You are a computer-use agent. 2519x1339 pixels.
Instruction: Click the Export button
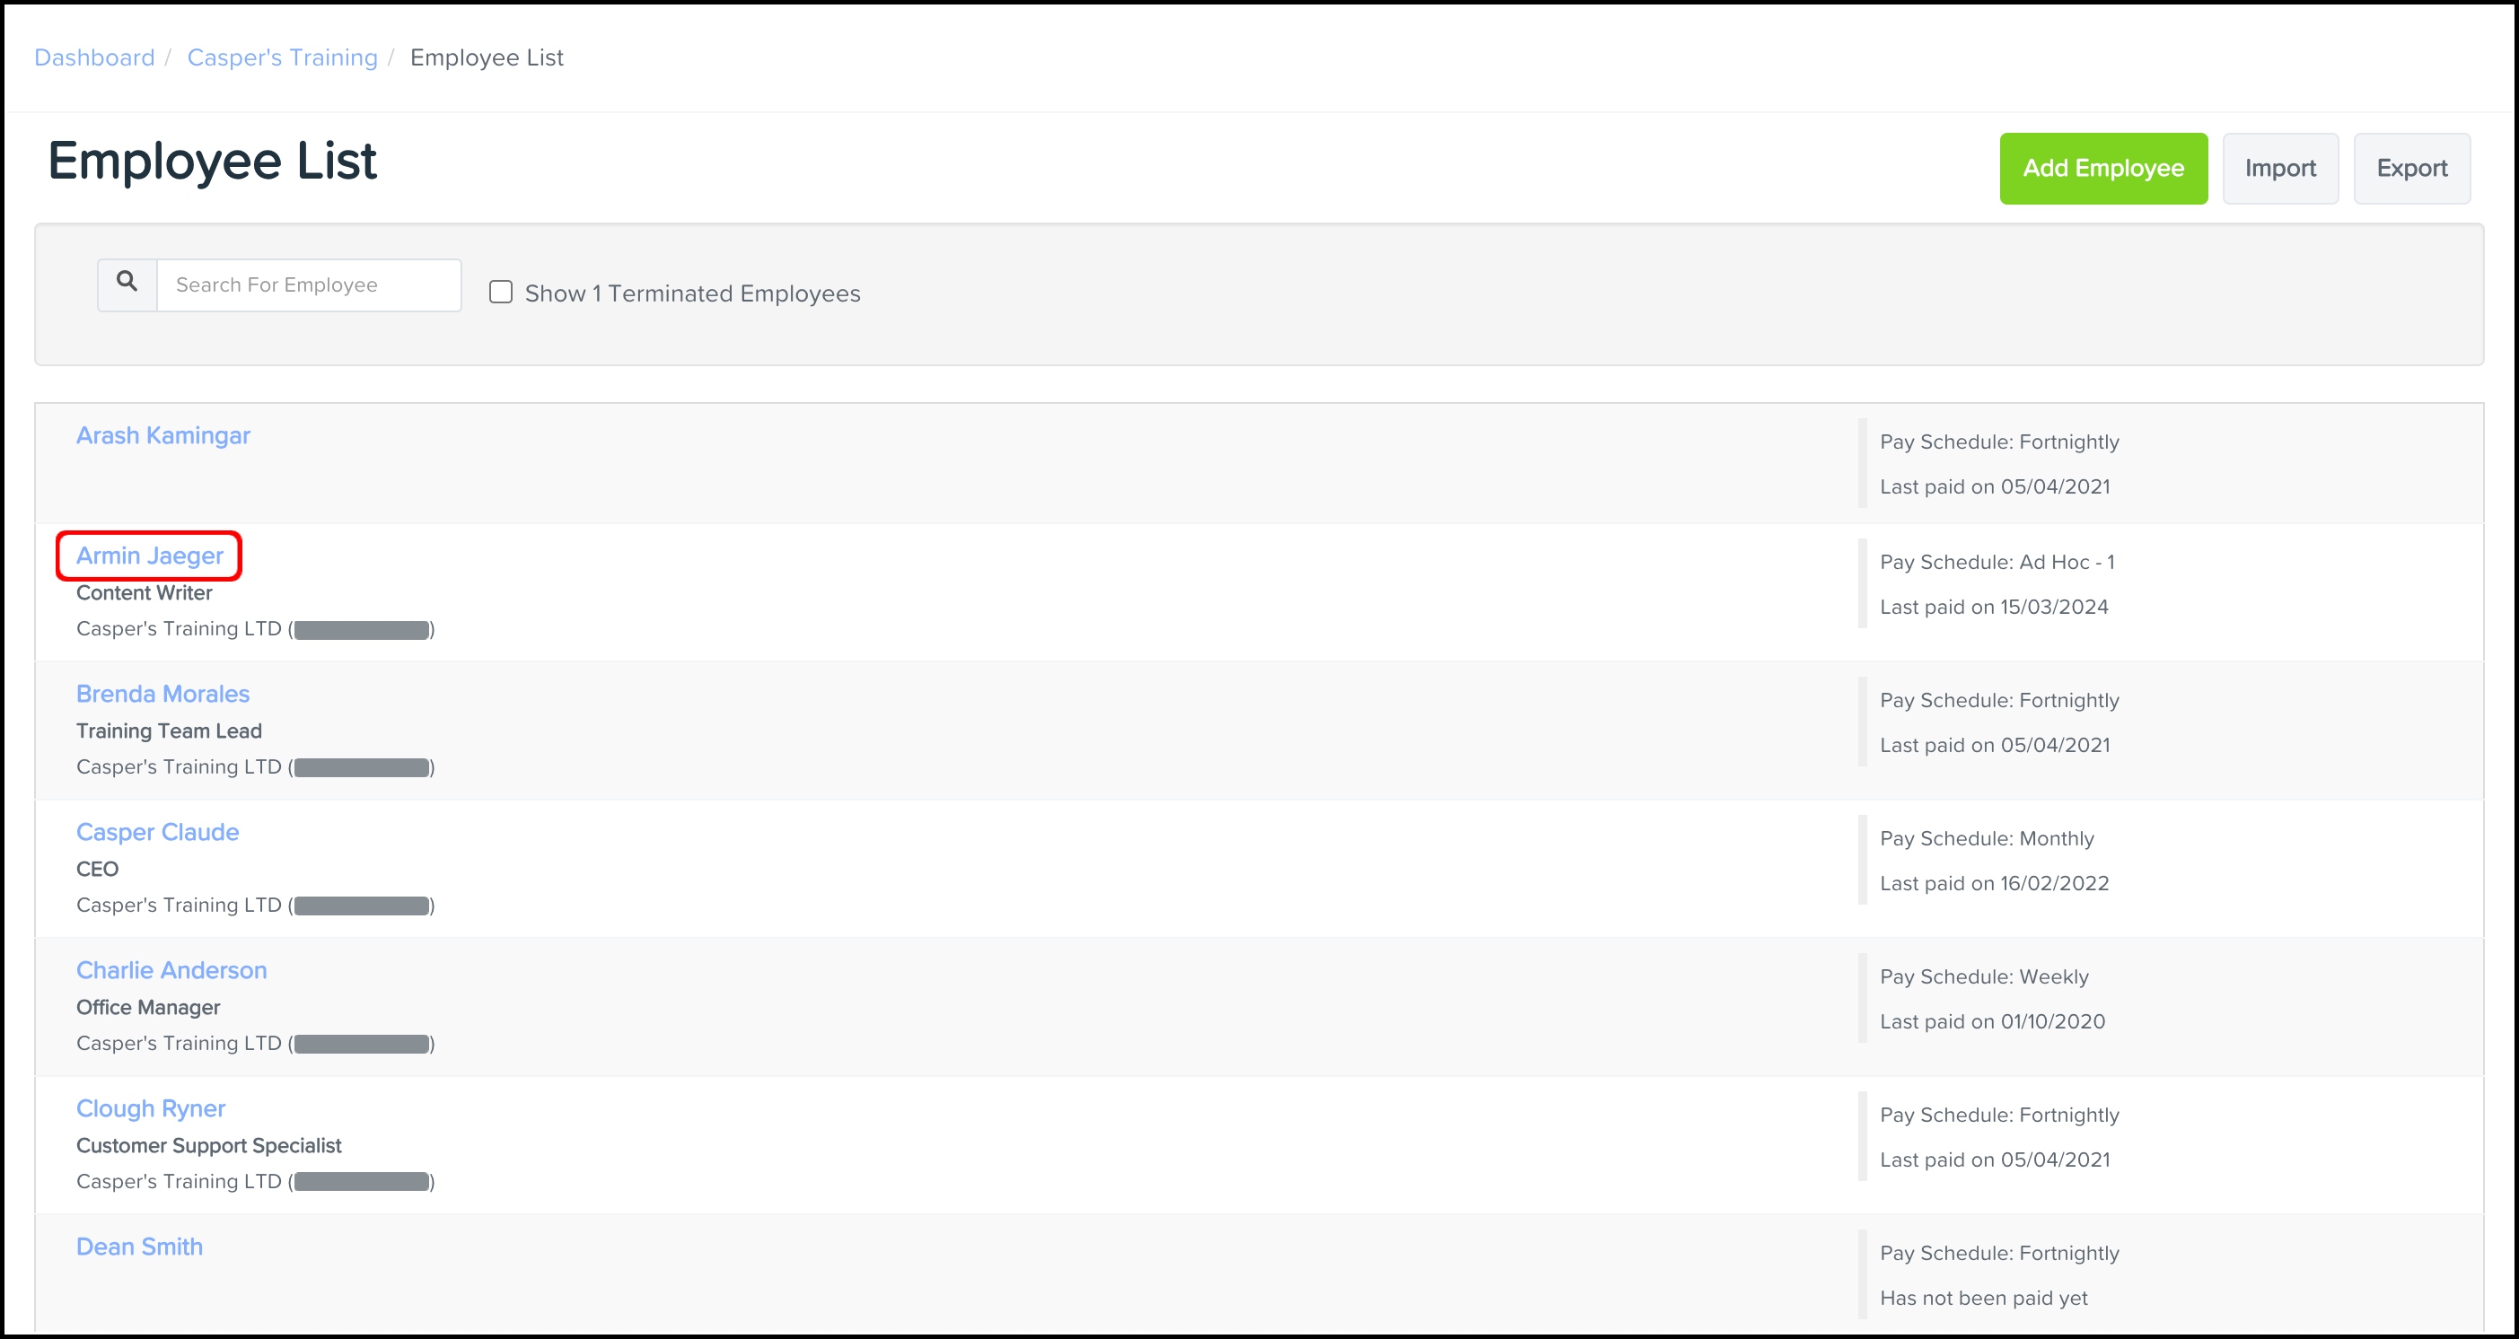2410,168
